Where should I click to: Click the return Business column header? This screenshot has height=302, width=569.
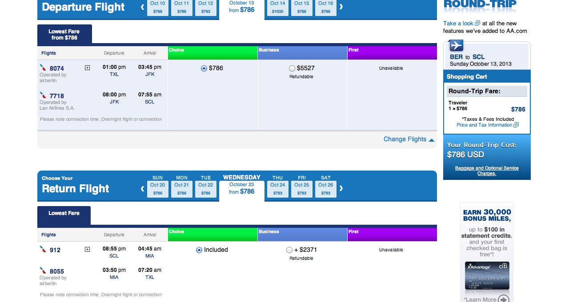302,234
